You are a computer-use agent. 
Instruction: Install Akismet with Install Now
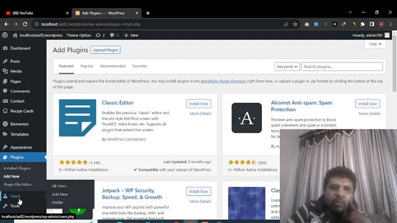point(367,103)
